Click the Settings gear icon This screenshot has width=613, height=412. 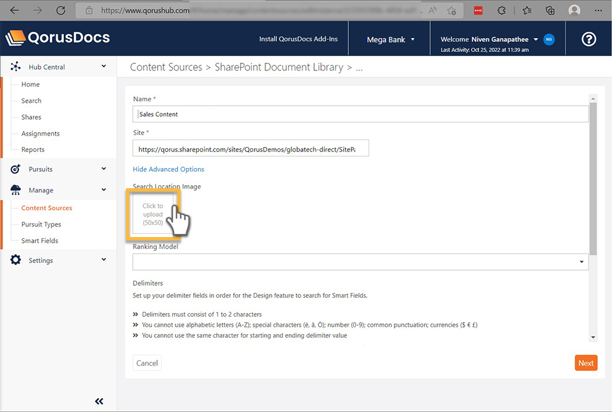(15, 260)
